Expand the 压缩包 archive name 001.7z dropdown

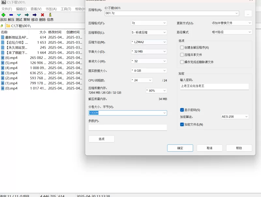click(237, 13)
